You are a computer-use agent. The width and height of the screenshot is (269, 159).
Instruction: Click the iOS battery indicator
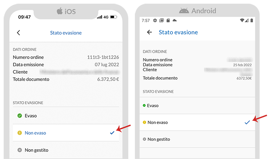tap(113, 17)
